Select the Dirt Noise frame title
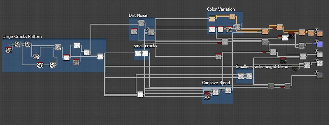Image resolution: width=329 pixels, height=125 pixels. pyautogui.click(x=138, y=15)
